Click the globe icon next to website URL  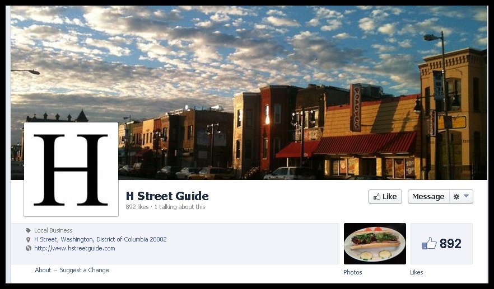(x=29, y=248)
